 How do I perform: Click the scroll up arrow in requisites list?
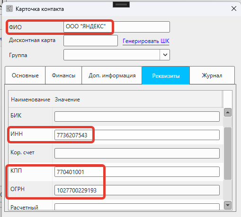228,112
